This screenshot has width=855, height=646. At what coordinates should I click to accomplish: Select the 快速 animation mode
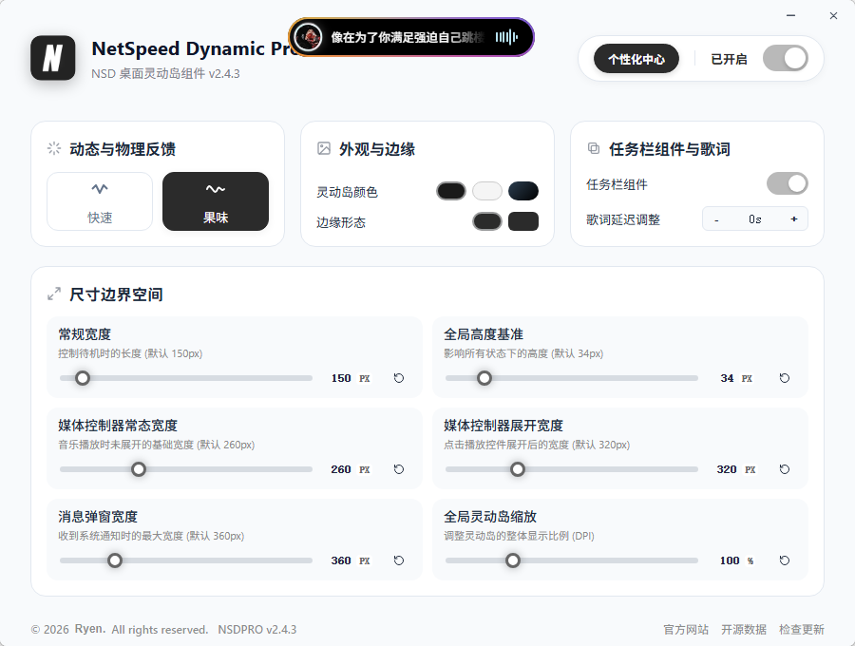(x=100, y=201)
